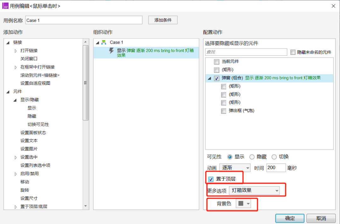Expand the 置于顶层/底层 item
This screenshot has width=340, height=224.
[16, 207]
